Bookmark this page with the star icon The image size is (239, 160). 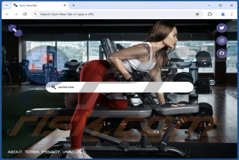coord(197,14)
